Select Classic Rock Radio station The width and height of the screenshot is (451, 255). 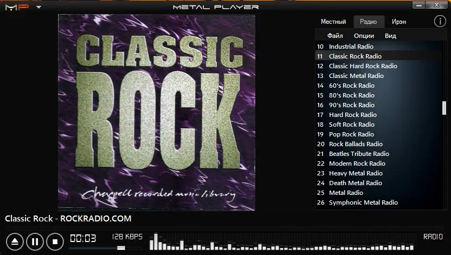pos(378,56)
